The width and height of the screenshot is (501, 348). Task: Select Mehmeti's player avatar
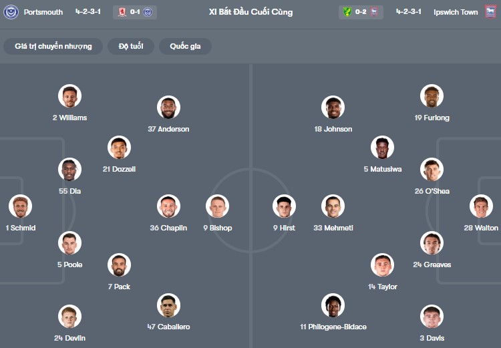click(x=333, y=206)
